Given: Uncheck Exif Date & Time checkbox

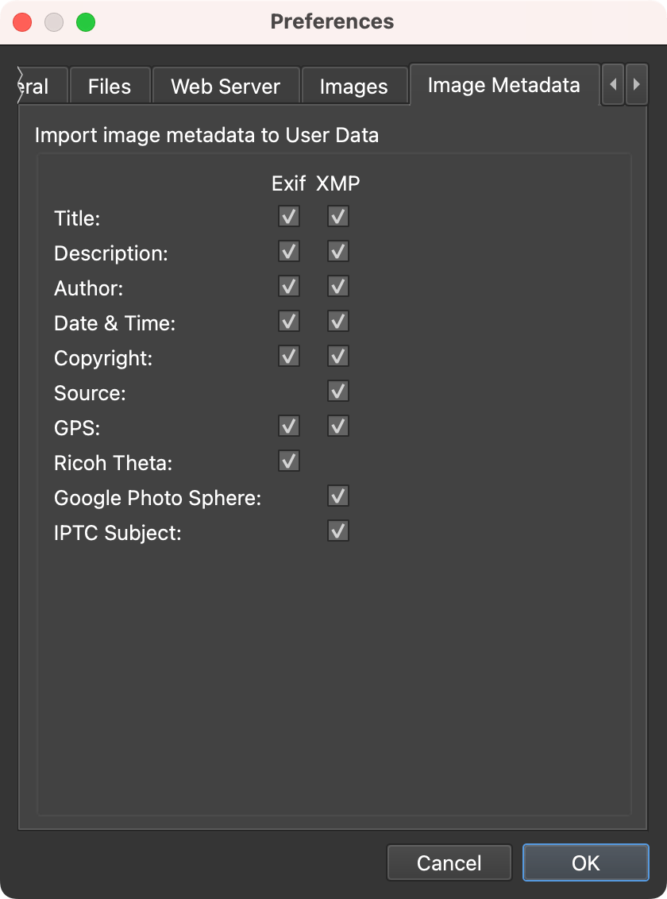Looking at the screenshot, I should pos(289,322).
